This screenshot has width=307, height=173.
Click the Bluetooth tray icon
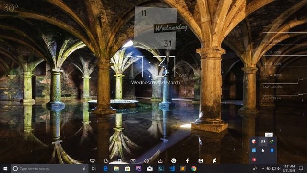[272, 150]
